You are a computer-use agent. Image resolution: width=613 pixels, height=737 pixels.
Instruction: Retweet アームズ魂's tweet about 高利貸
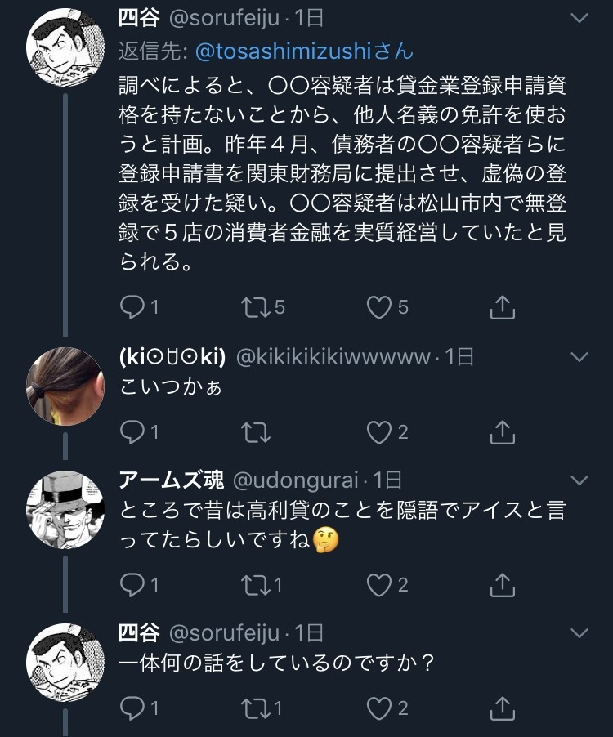click(x=256, y=583)
